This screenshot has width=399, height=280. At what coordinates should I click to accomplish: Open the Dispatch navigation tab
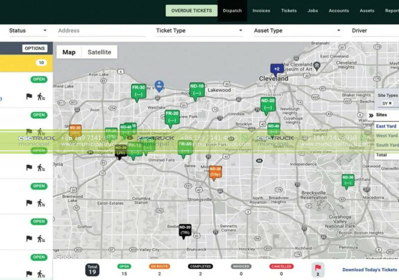[232, 10]
